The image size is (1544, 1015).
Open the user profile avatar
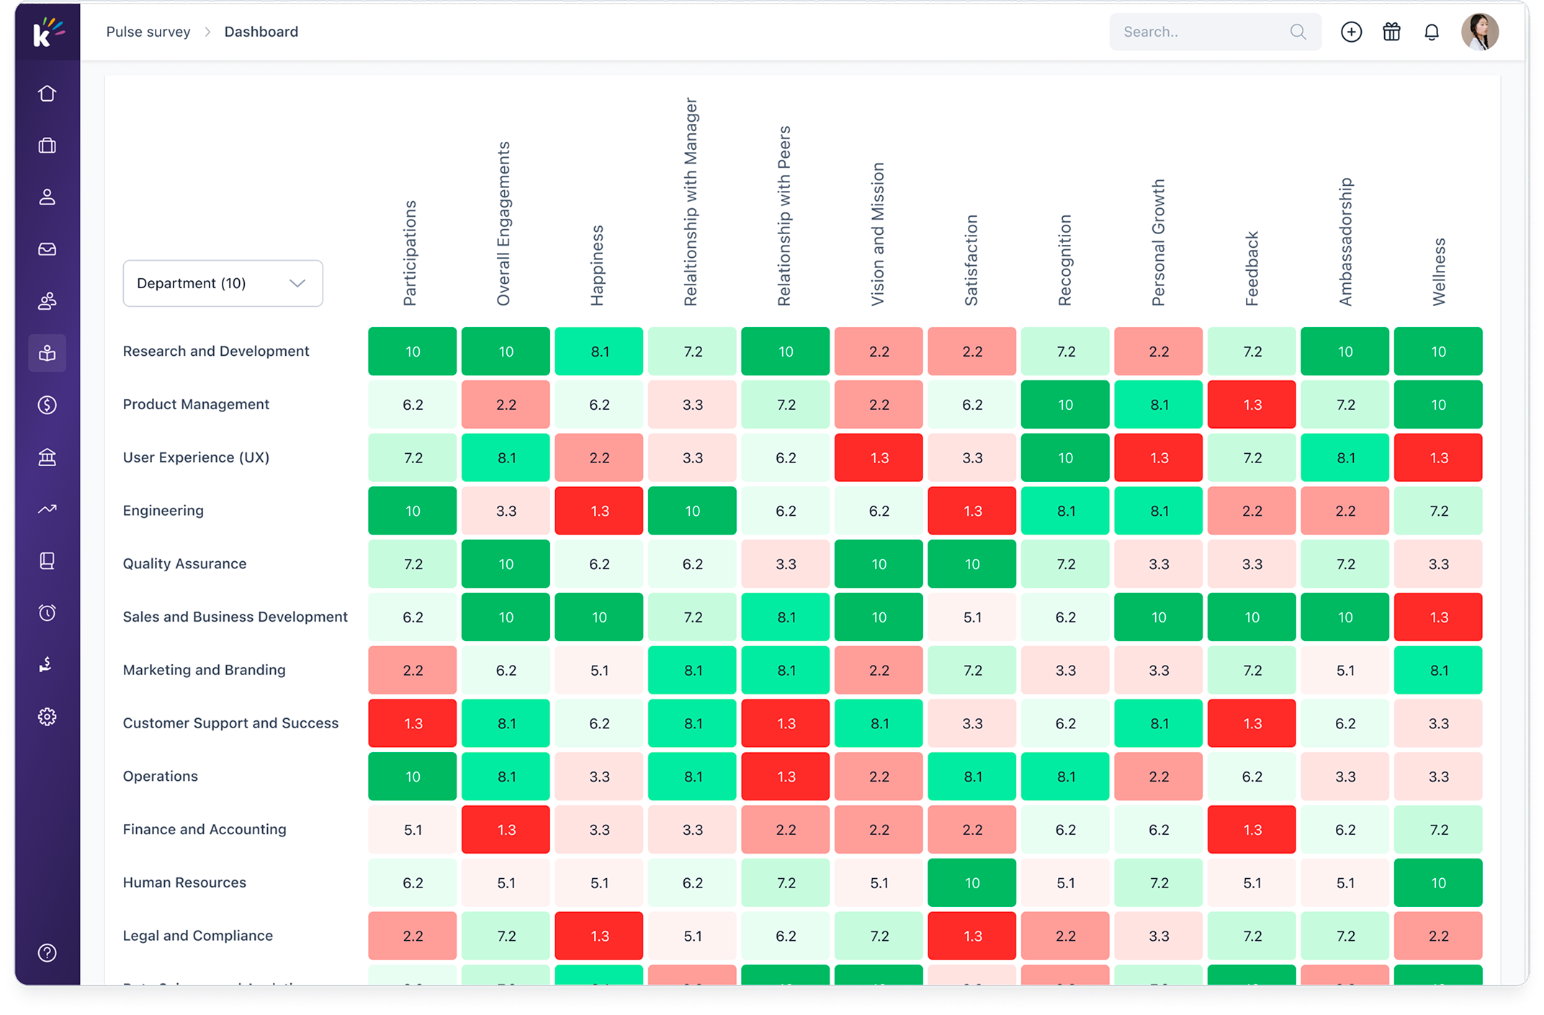pos(1480,32)
